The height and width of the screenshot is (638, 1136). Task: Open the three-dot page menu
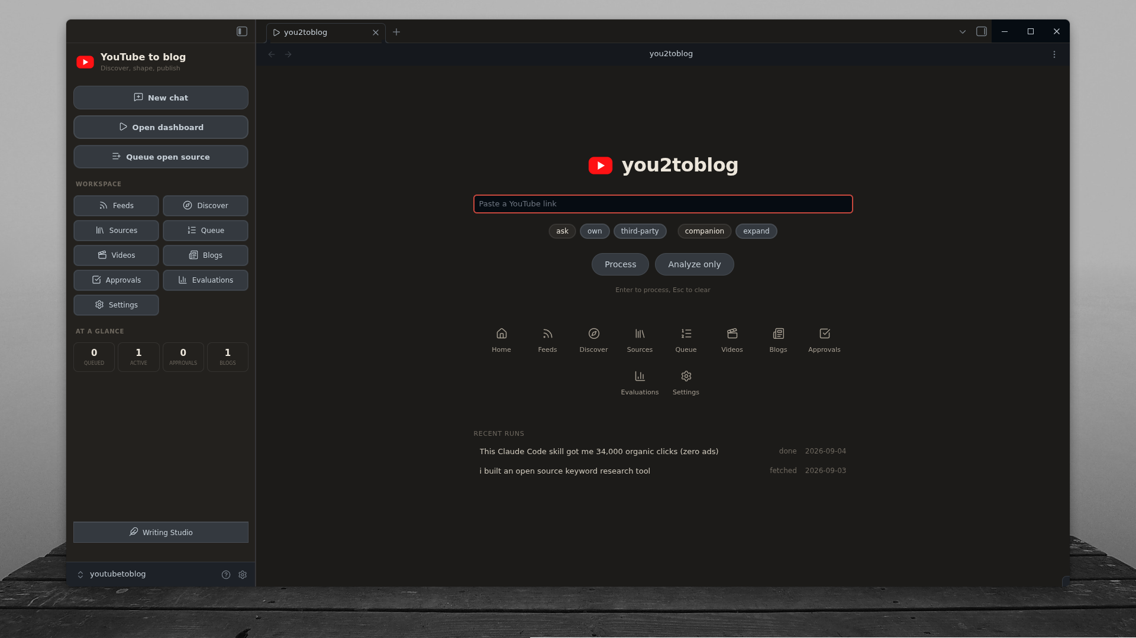(x=1054, y=54)
